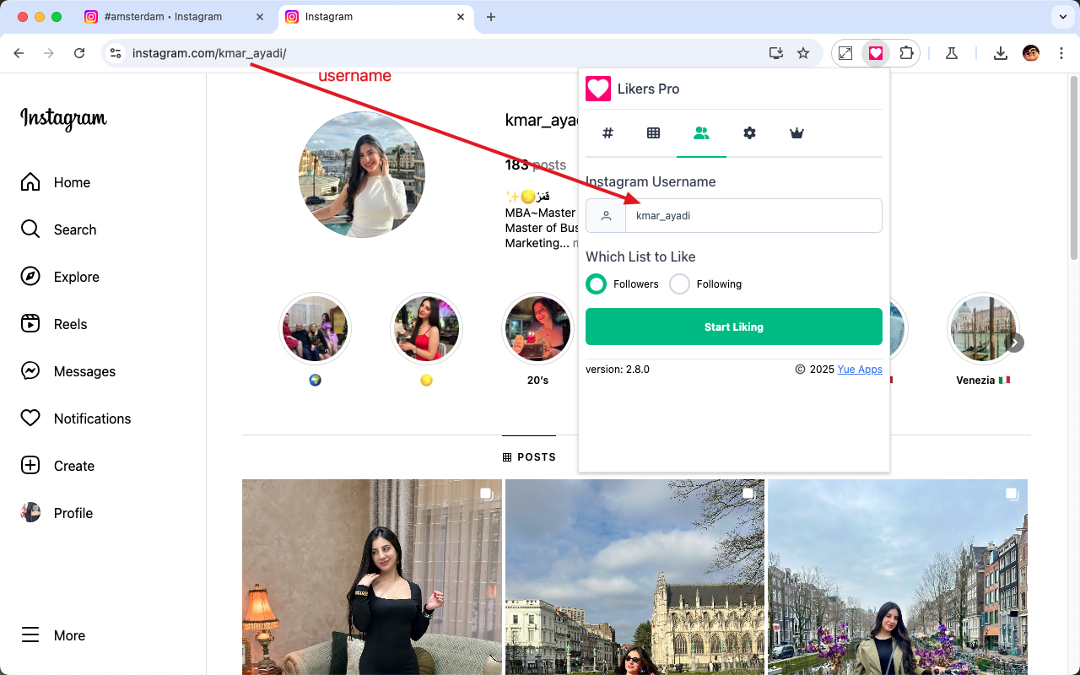Open the Reels section in Instagram sidebar
Viewport: 1080px width, 675px height.
tap(70, 324)
